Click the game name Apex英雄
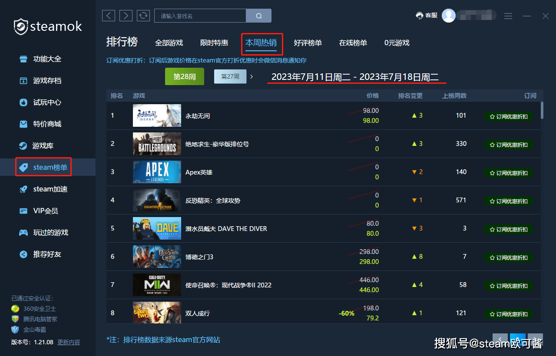 click(x=199, y=172)
